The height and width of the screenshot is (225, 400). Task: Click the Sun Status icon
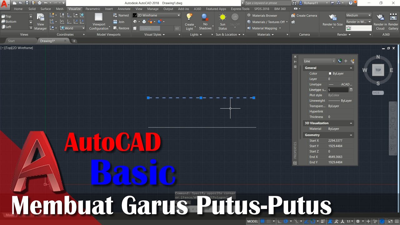(222, 17)
